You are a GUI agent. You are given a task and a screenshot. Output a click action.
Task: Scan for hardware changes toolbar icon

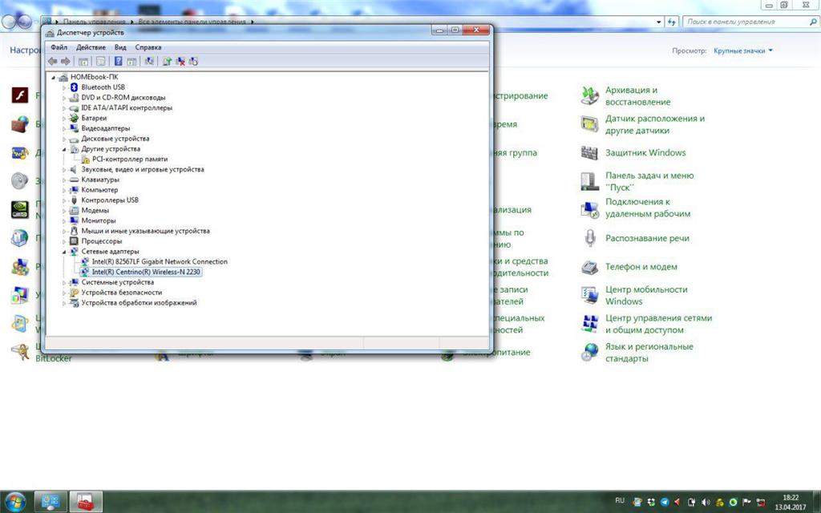pos(149,61)
